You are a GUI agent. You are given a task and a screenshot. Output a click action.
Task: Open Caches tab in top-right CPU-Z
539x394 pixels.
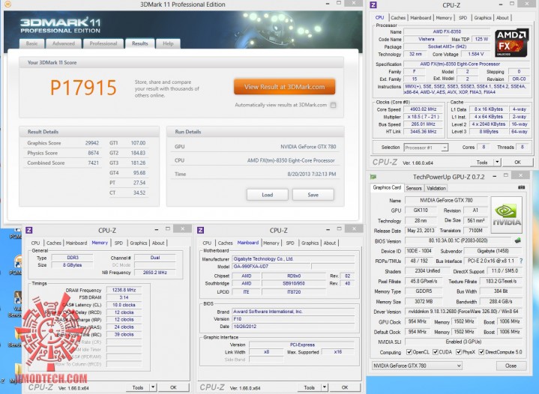point(398,18)
